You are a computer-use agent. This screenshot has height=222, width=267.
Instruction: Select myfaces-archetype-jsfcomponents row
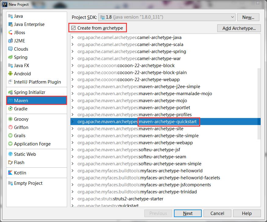point(165,184)
